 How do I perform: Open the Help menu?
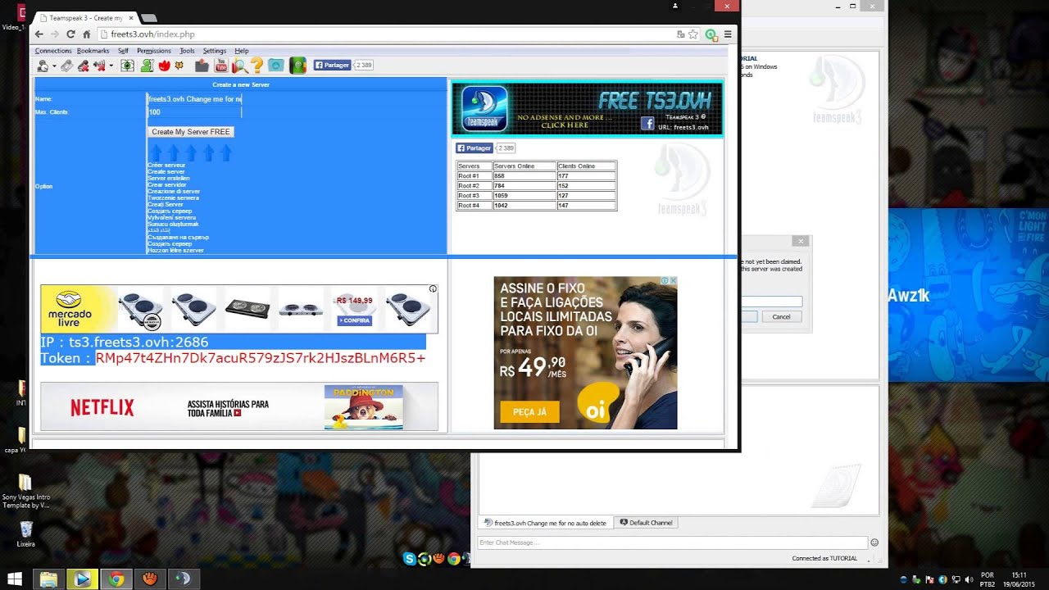point(241,51)
